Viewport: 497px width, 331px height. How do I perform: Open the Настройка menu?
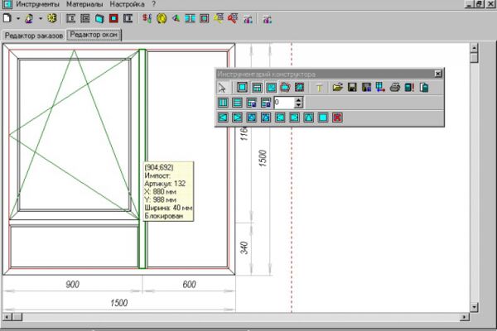[127, 4]
